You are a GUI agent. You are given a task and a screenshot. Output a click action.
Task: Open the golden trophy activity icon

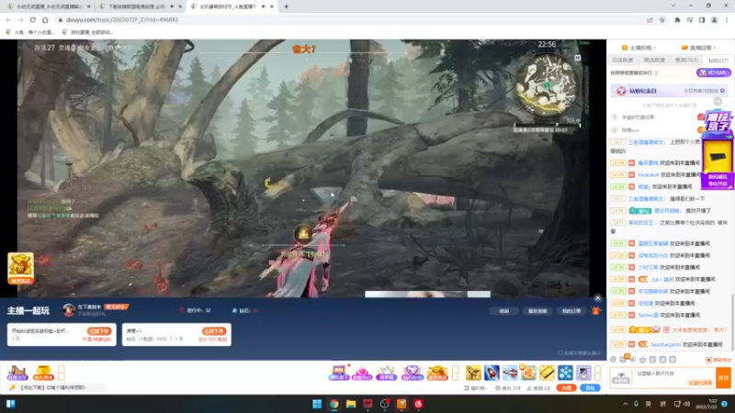click(43, 373)
